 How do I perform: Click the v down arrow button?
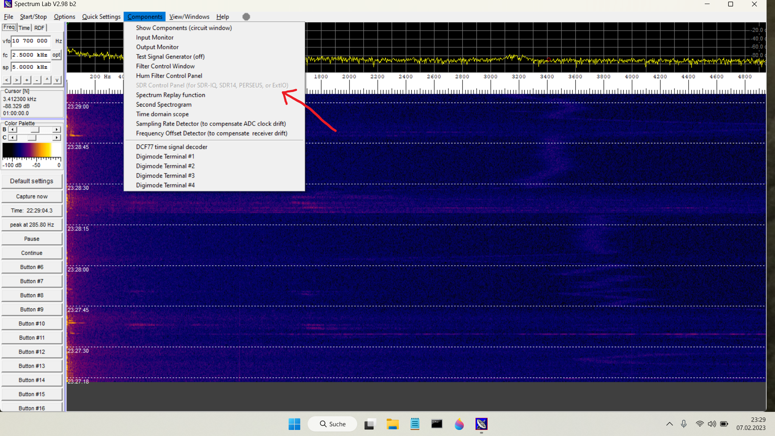[x=57, y=80]
